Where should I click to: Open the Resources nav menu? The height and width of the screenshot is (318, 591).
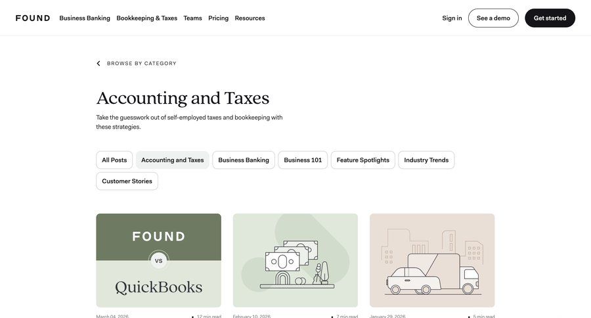click(250, 18)
